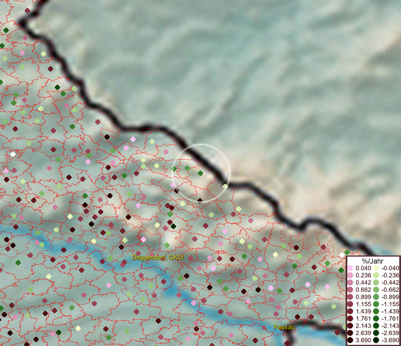Select the -2.143 dark green legend swatch
This screenshot has width=401, height=346.
376,326
